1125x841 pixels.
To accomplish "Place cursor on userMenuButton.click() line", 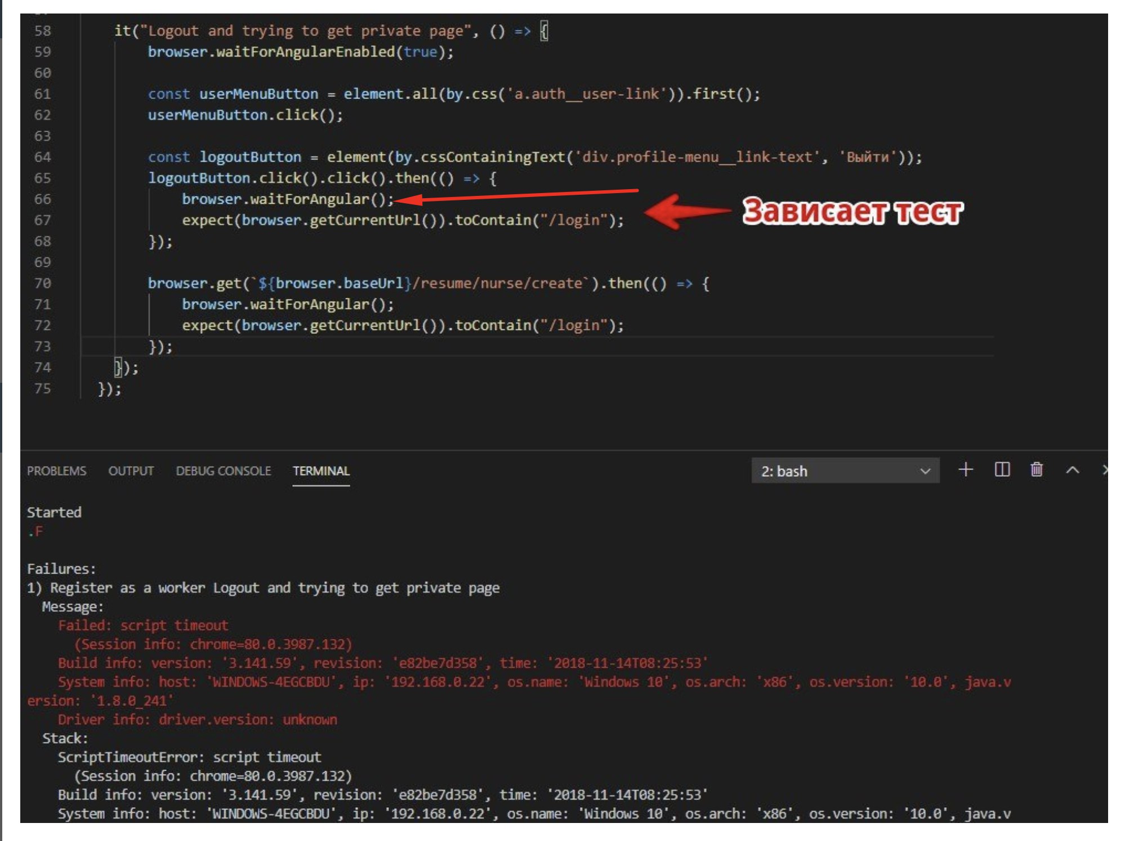I will (245, 115).
